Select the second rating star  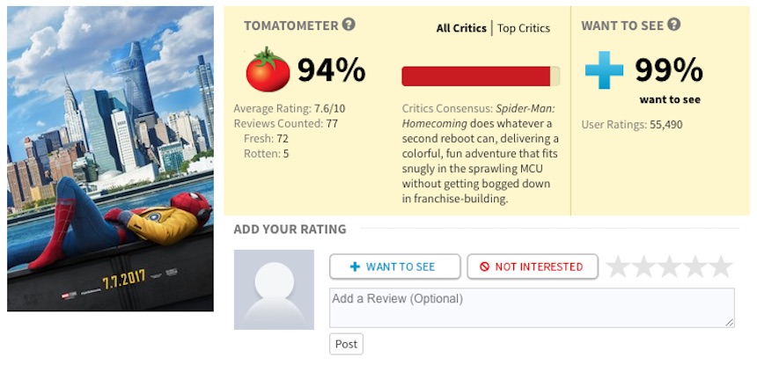coord(644,266)
